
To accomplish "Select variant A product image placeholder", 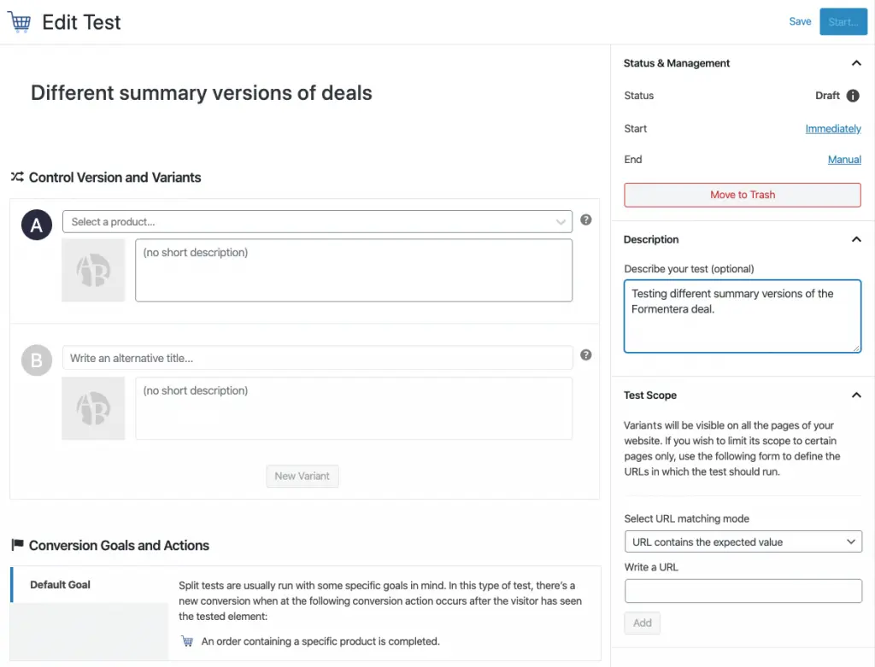I will (x=93, y=271).
